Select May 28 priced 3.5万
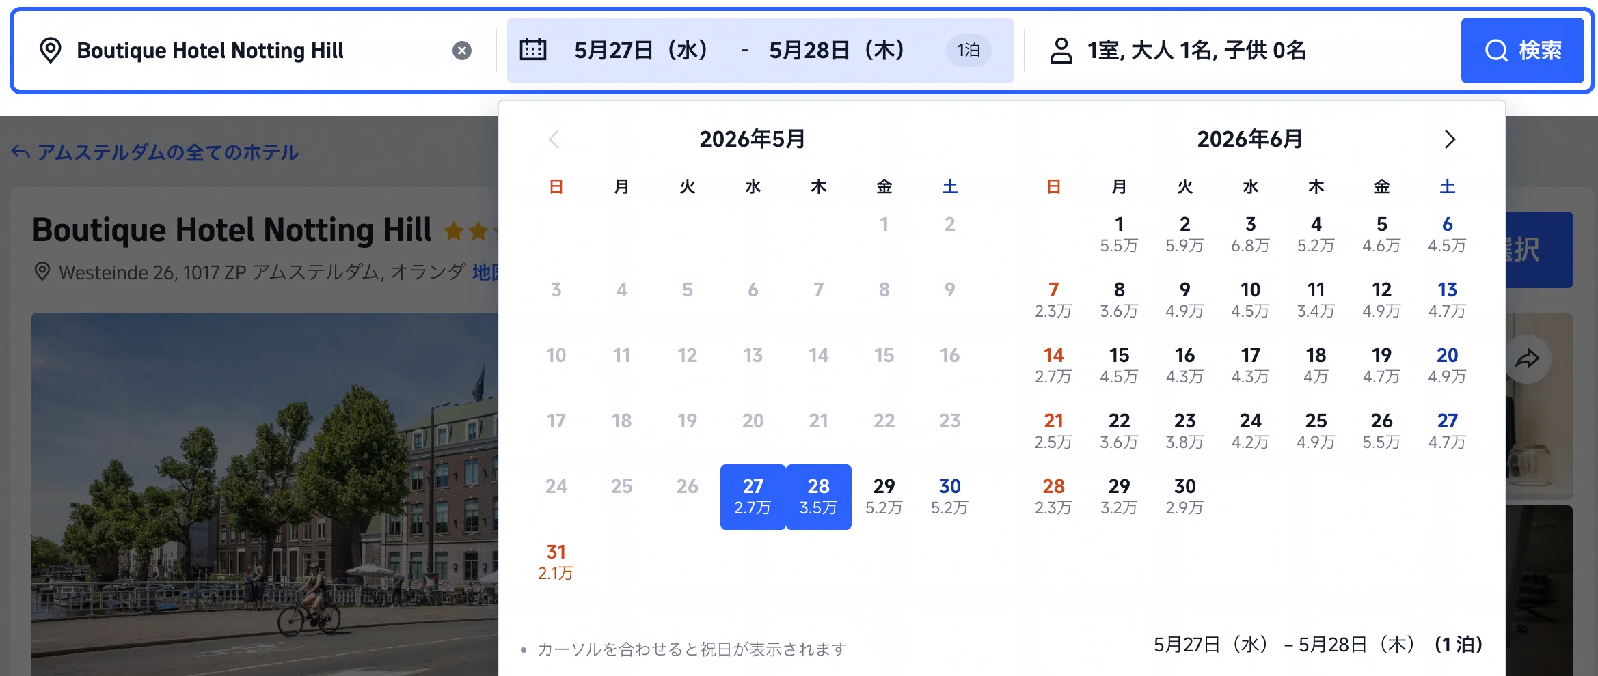This screenshot has height=676, width=1598. [819, 496]
